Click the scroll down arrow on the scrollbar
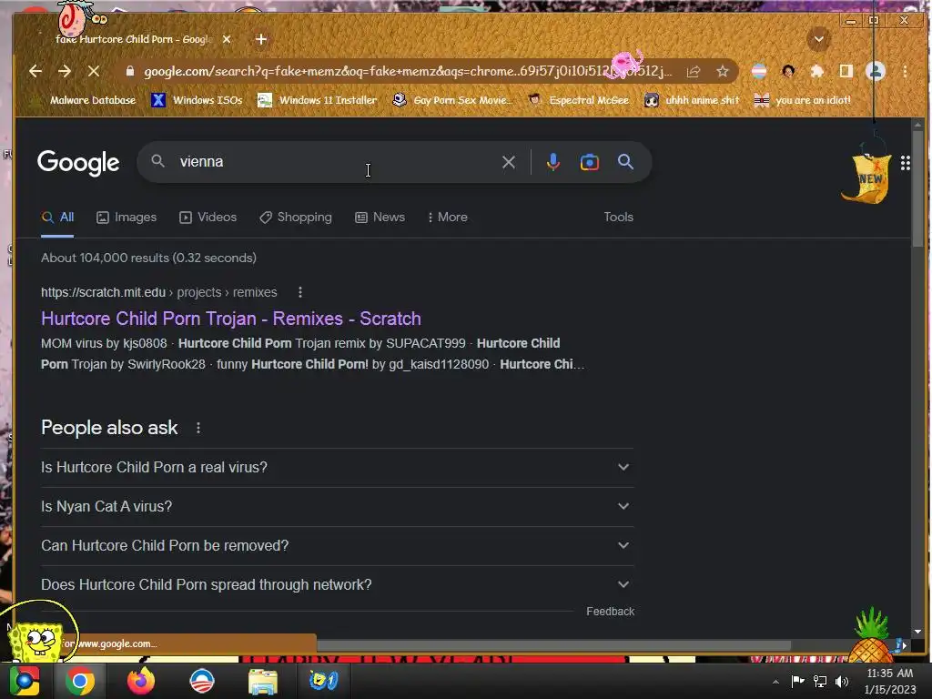932x699 pixels. 917,632
